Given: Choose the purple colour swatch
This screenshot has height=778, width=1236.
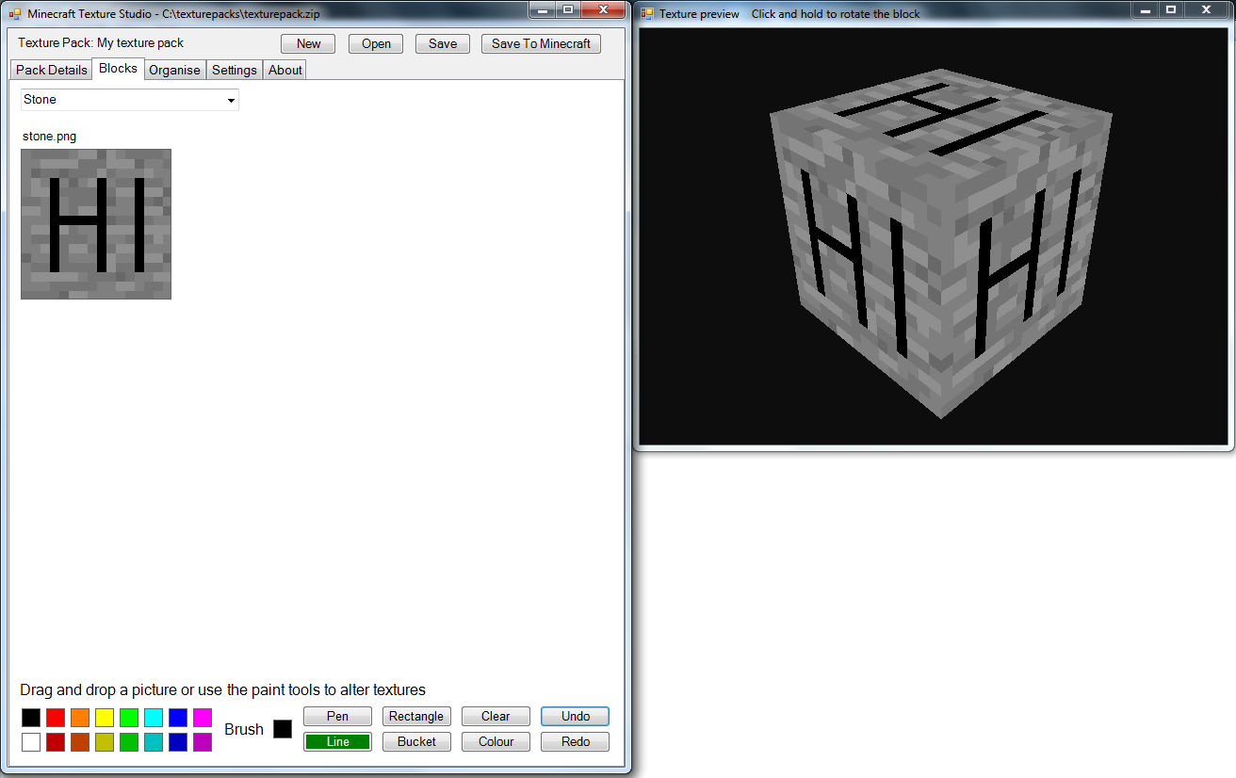Looking at the screenshot, I should click(x=203, y=742).
